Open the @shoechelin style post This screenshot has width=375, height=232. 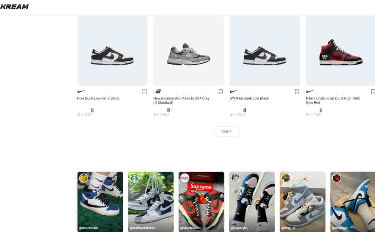click(100, 201)
